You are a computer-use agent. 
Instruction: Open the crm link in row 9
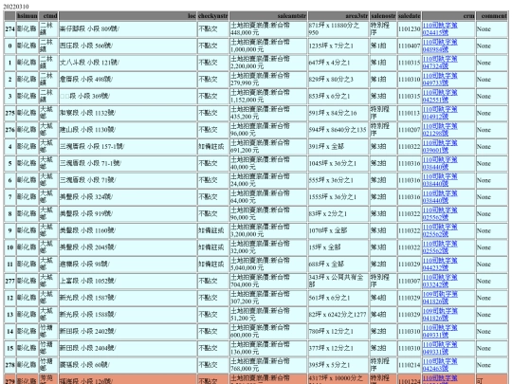click(x=440, y=230)
